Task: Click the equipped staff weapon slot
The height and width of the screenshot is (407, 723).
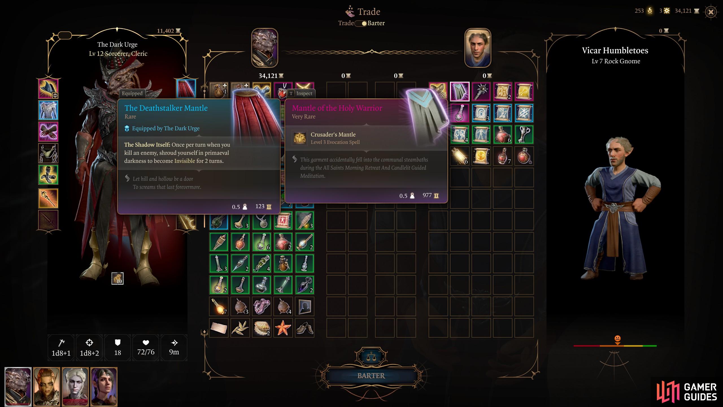Action: (48, 198)
